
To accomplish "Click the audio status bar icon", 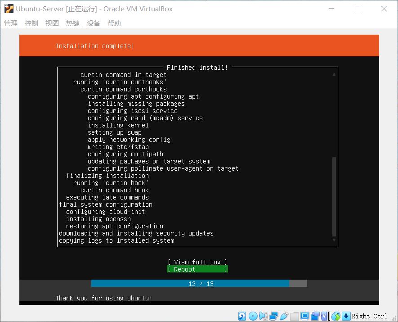I will (263, 316).
